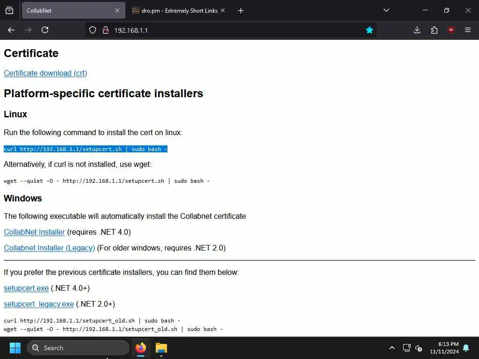Expand the list all tabs chevron
479x359 pixels.
click(386, 10)
